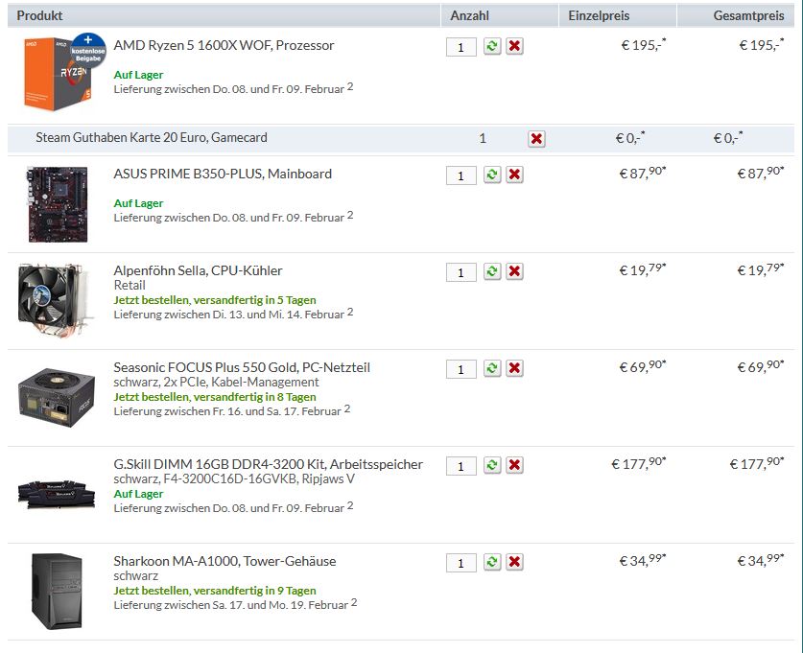Click the ASUS mainboard thumbnail image

point(57,203)
